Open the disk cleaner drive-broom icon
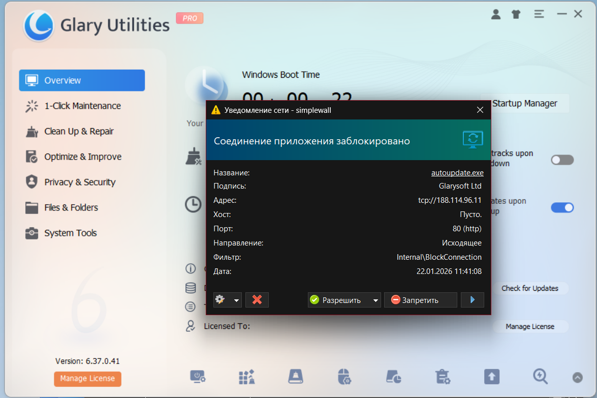The width and height of the screenshot is (597, 398). 296,377
